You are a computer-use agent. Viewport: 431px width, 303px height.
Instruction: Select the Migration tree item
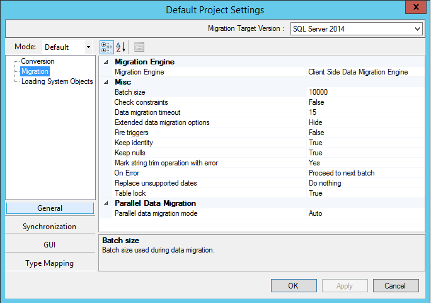coord(35,71)
